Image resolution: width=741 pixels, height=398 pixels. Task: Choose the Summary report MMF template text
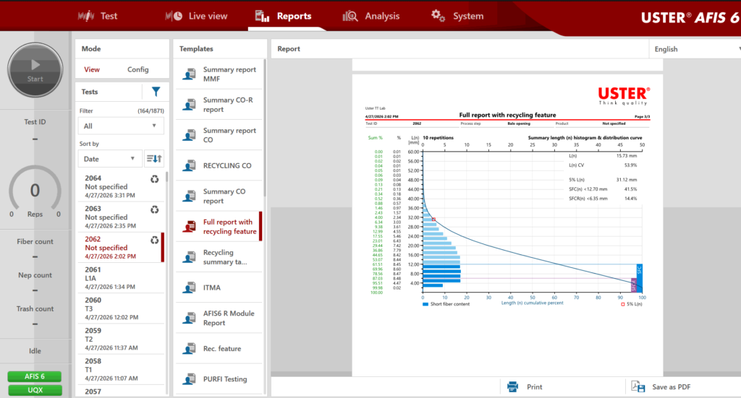click(229, 74)
